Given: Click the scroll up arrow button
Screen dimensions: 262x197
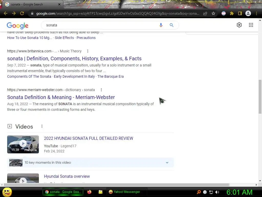Looking at the screenshot, I should click(x=260, y=20).
